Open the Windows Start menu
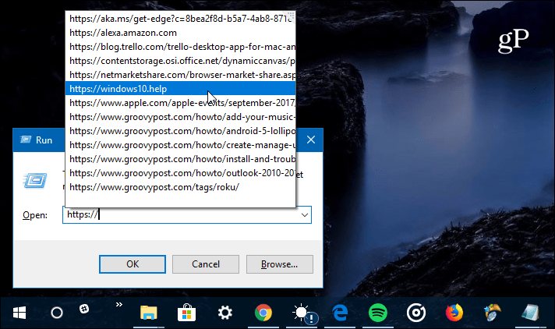The height and width of the screenshot is (329, 555). pos(19,313)
